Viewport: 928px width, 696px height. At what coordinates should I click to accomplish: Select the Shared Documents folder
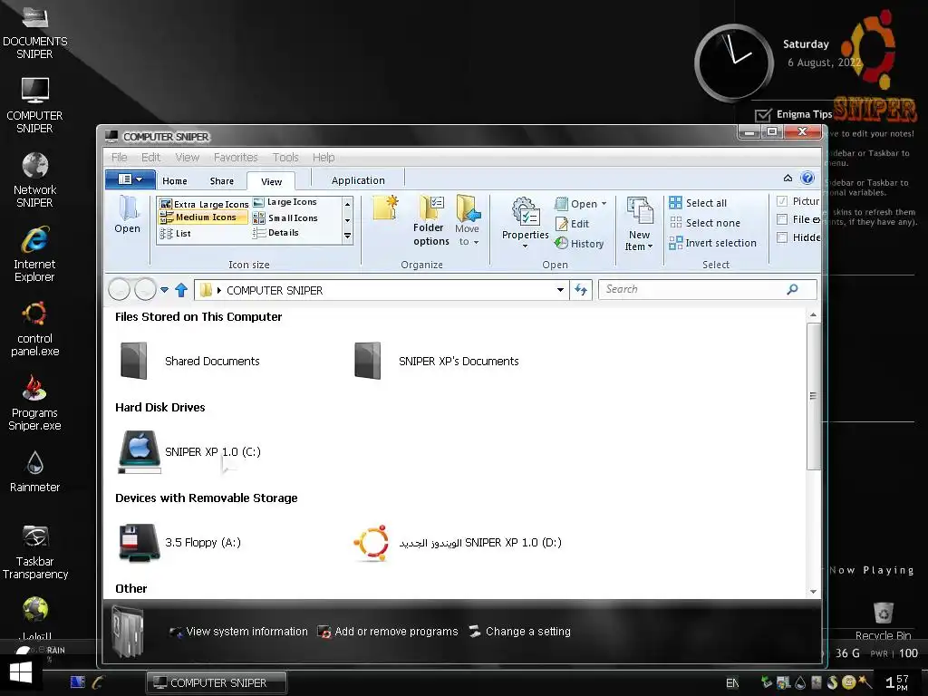click(x=189, y=361)
